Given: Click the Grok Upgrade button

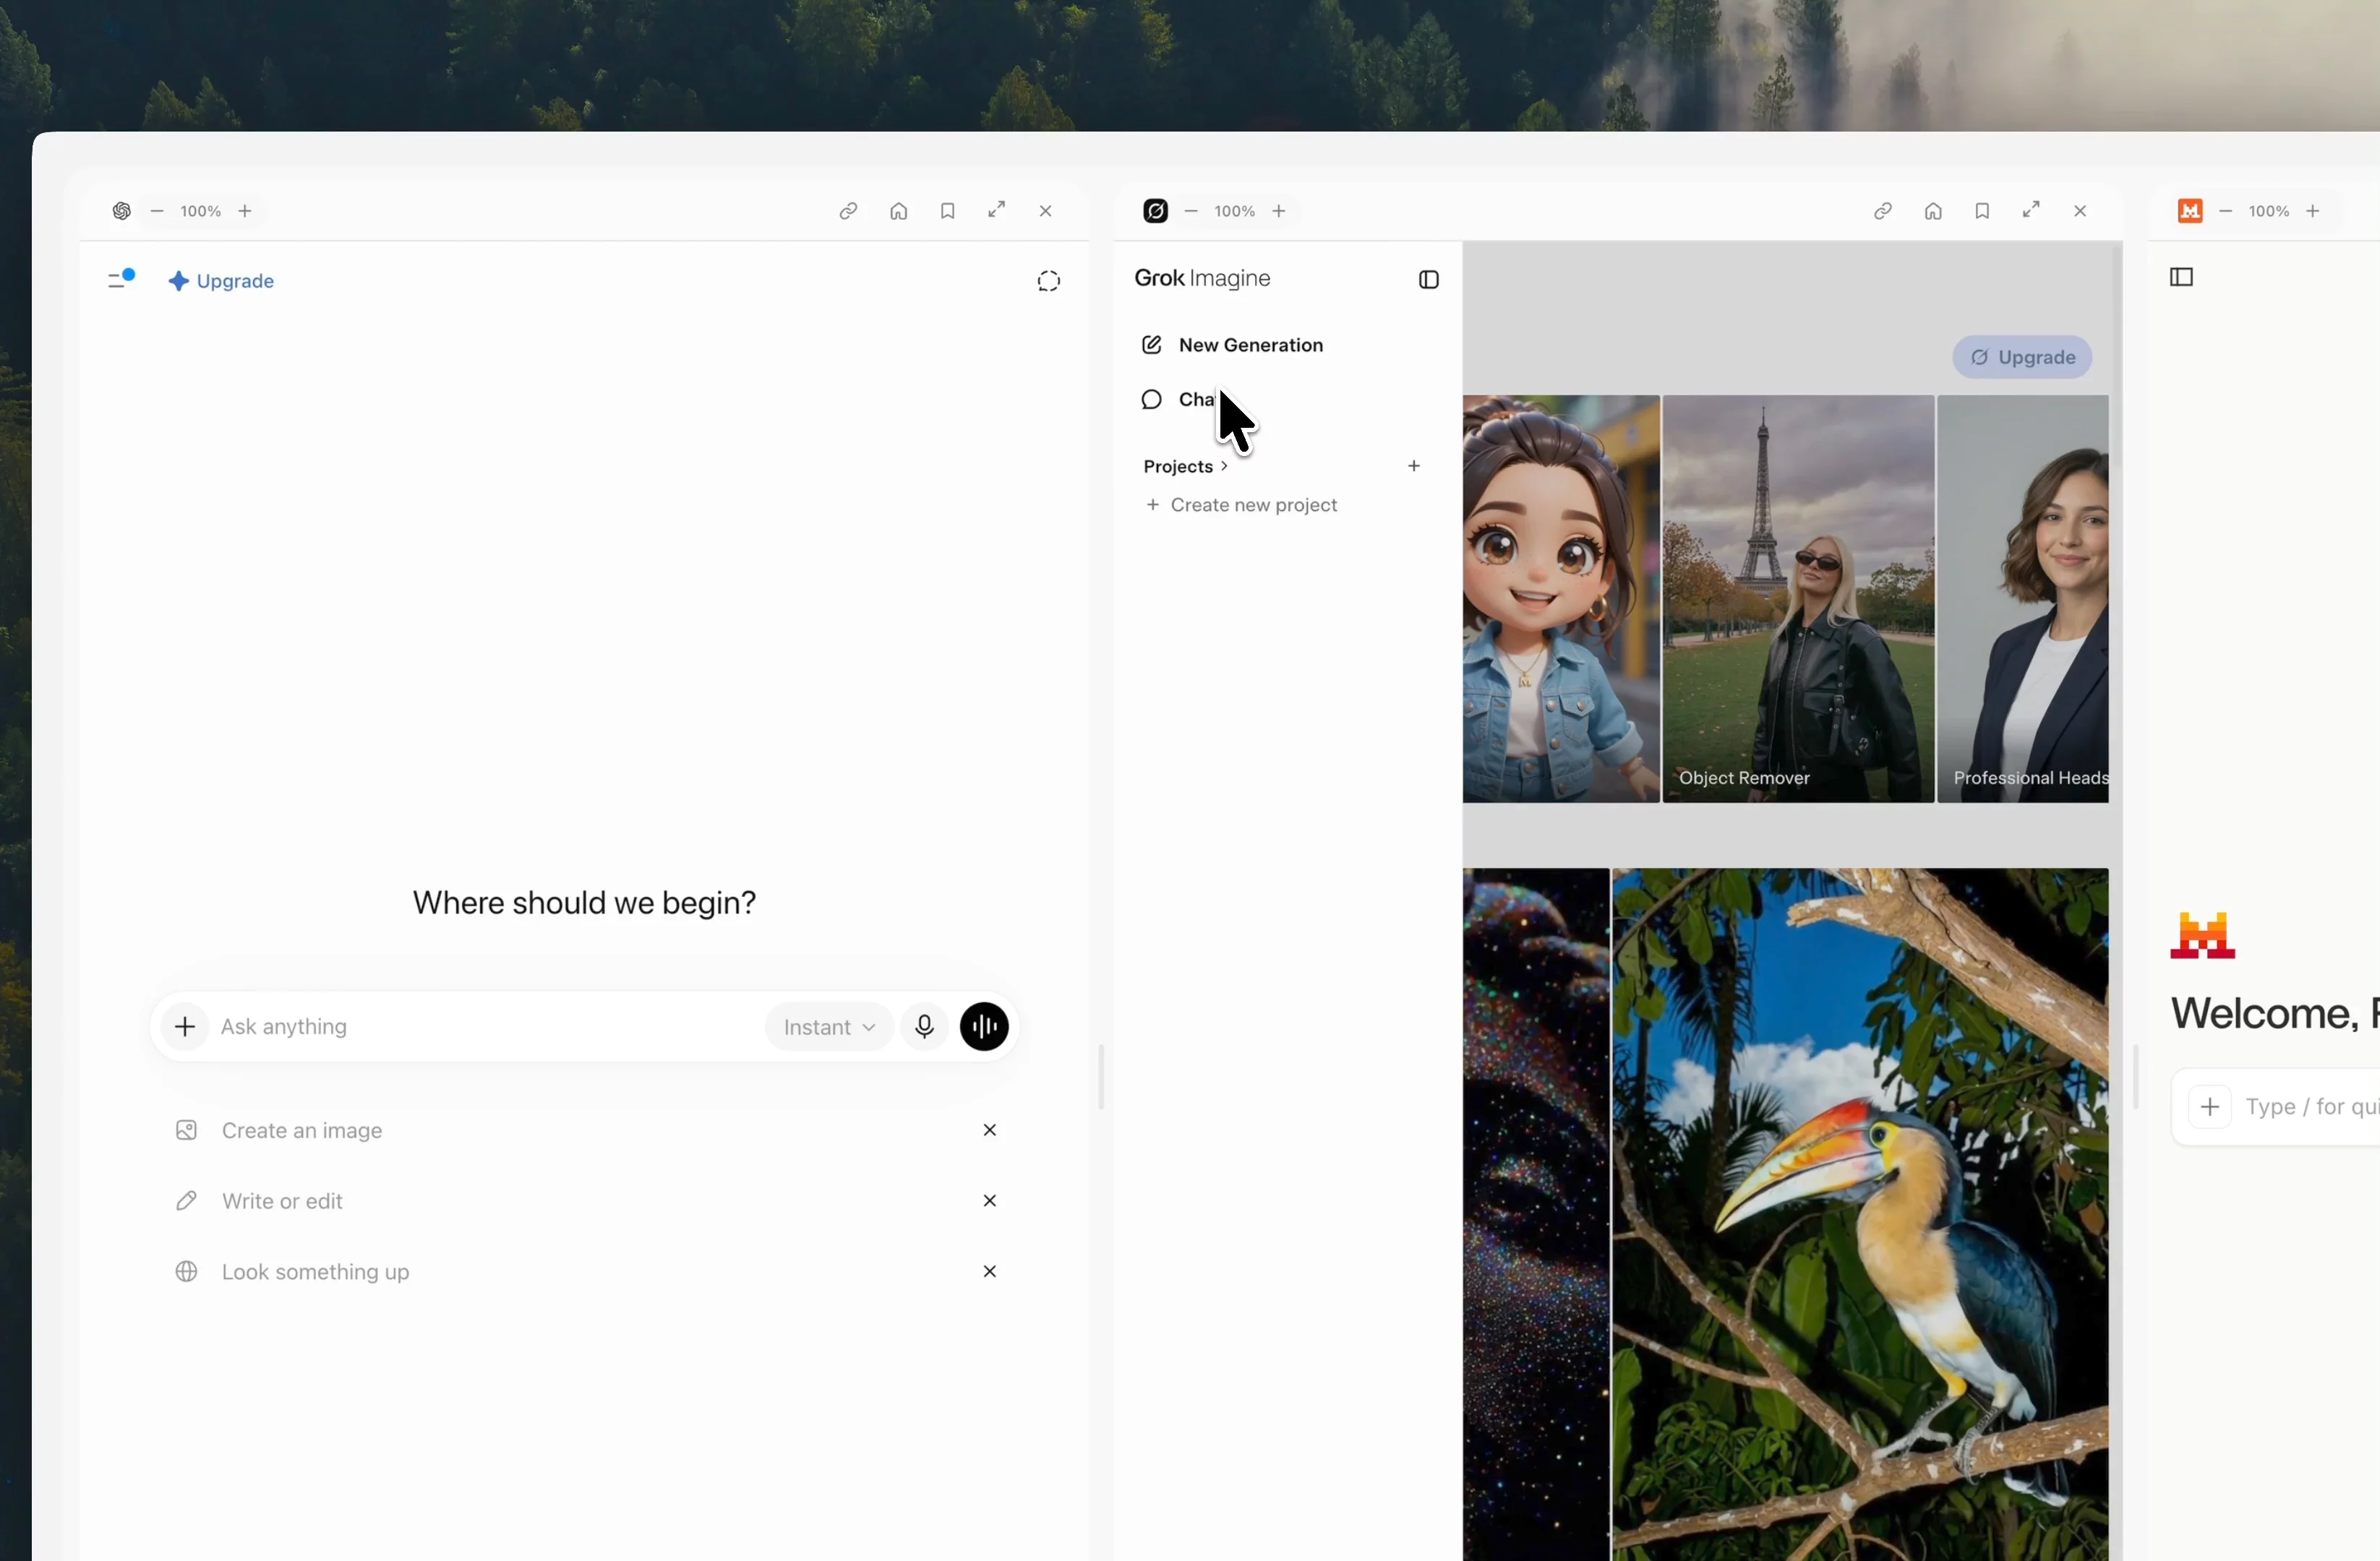Looking at the screenshot, I should [x=2022, y=358].
